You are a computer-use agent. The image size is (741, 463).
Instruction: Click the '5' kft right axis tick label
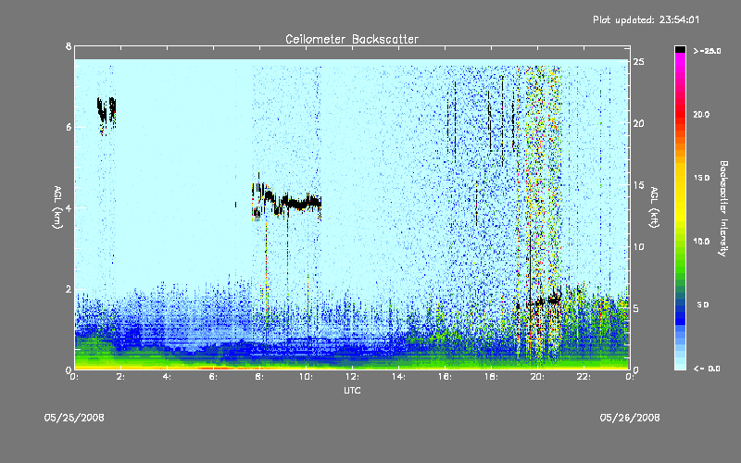click(x=636, y=308)
